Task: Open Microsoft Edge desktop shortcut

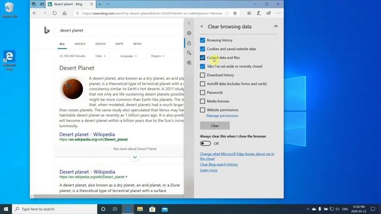Action: pos(10,60)
